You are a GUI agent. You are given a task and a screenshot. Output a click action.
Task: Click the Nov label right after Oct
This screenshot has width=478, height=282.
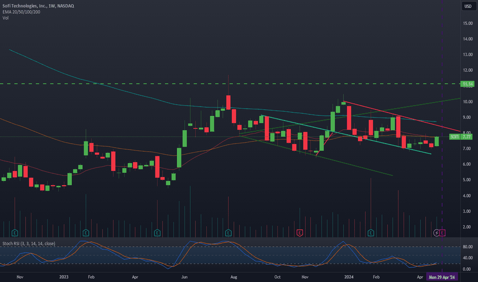(305, 277)
